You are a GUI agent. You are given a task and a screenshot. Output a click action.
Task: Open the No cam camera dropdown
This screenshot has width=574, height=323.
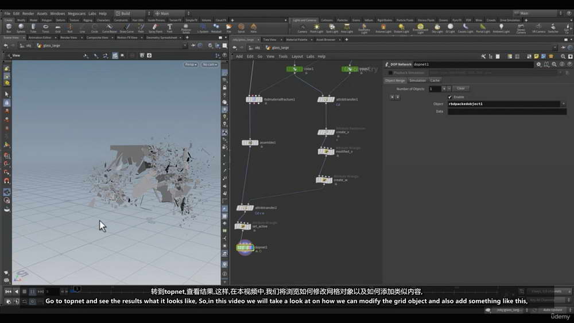click(210, 64)
